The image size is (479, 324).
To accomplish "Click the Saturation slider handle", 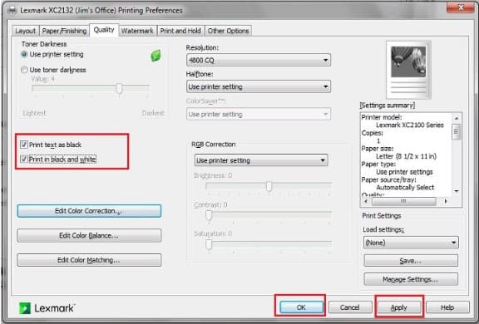I will (x=209, y=244).
